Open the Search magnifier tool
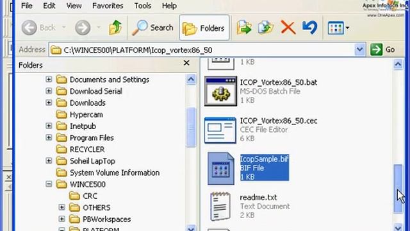 coord(152,28)
